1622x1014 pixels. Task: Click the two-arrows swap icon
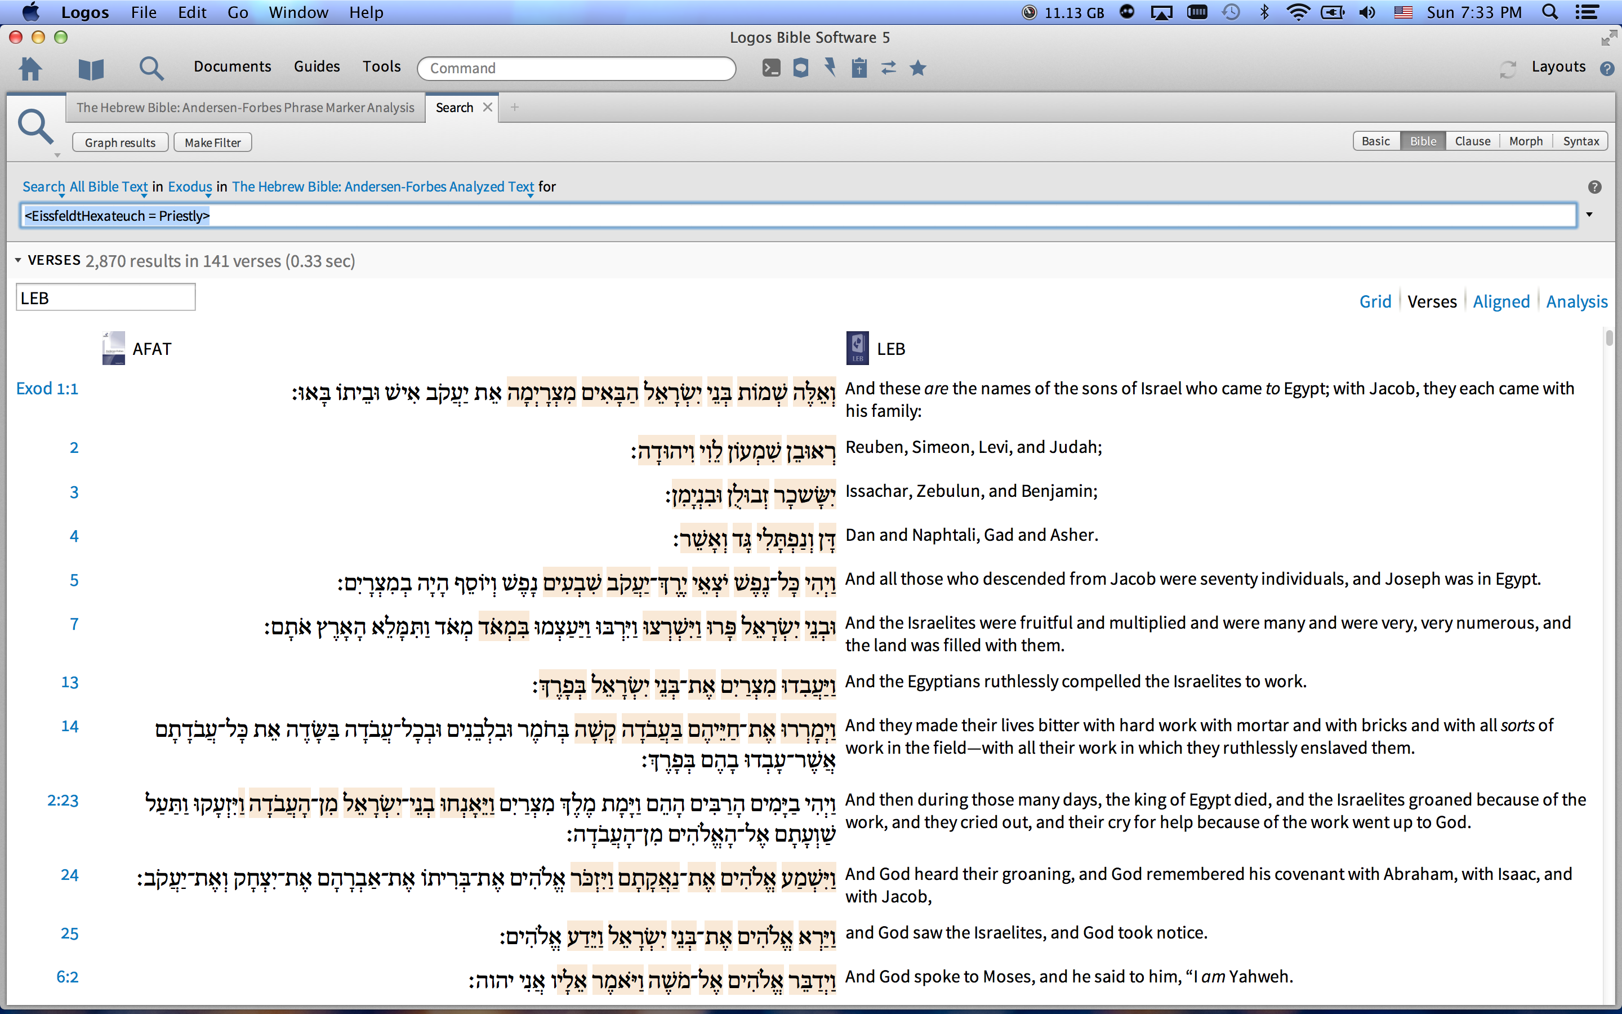(x=889, y=68)
